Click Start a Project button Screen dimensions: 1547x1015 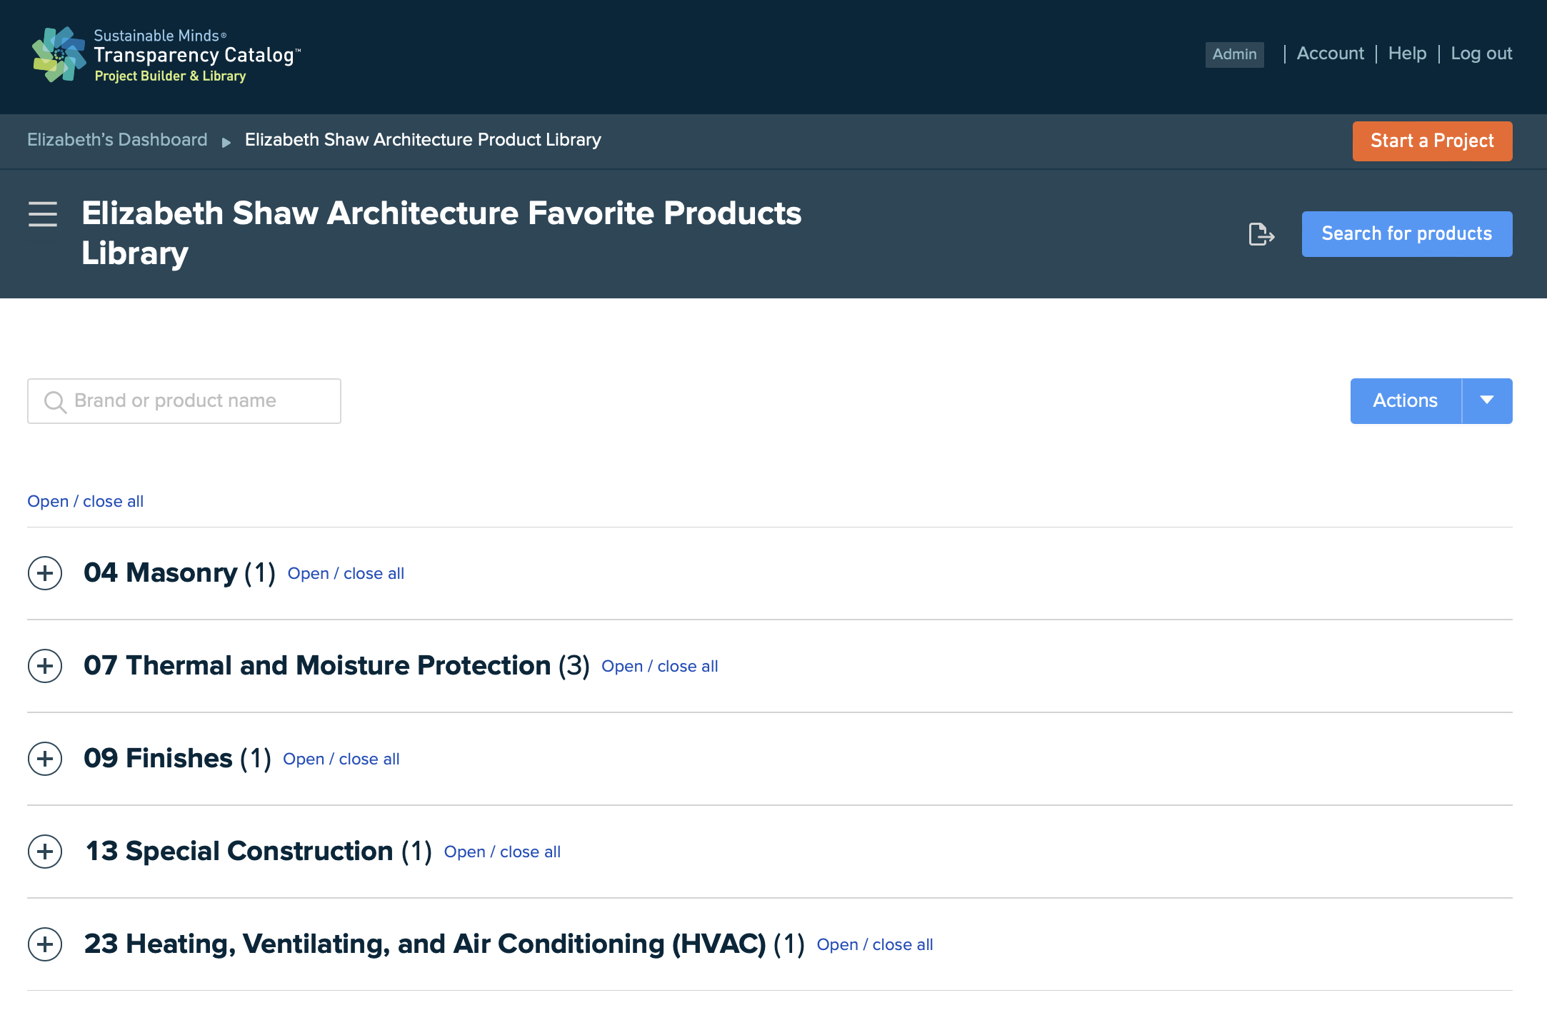[1432, 141]
